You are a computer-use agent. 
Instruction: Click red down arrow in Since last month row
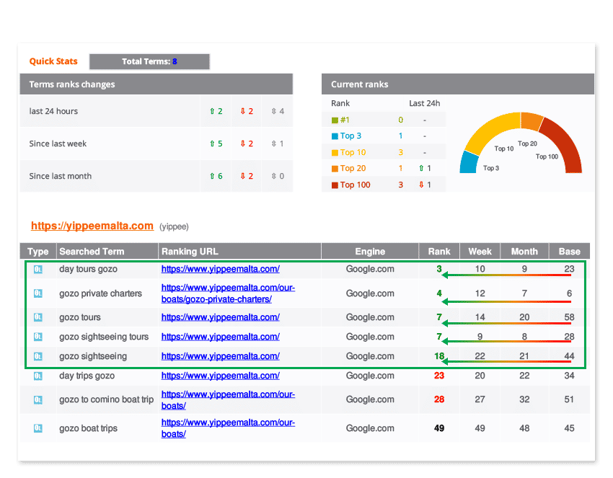(243, 176)
